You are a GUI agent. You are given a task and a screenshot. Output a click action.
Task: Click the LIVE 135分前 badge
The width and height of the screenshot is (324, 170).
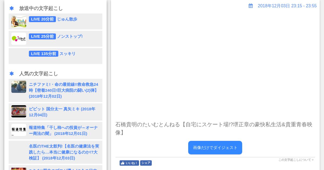(43, 54)
